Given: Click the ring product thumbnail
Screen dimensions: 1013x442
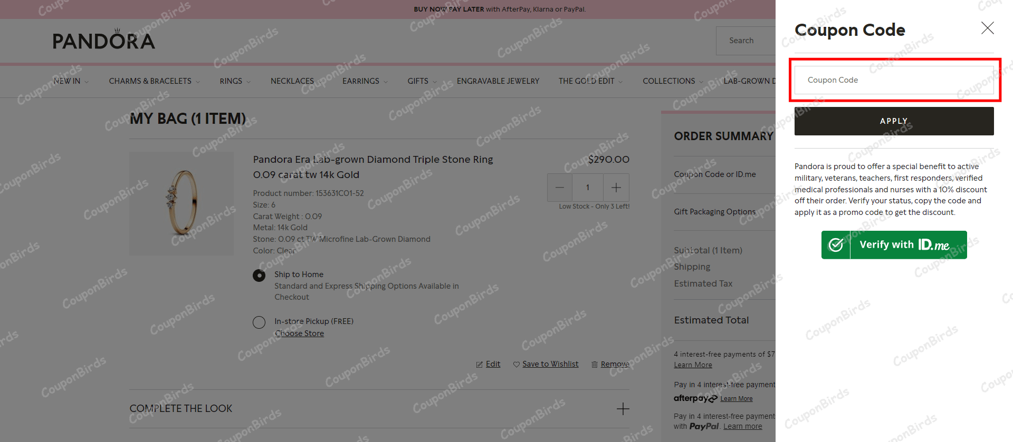Looking at the screenshot, I should tap(181, 203).
